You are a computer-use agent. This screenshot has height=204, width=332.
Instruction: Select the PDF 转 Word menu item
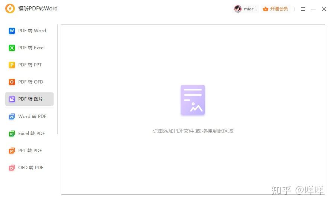[x=29, y=31]
